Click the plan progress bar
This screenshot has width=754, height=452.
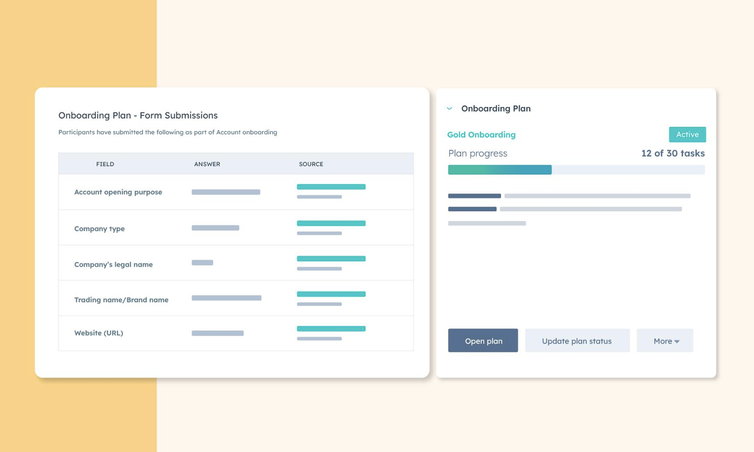pyautogui.click(x=576, y=169)
